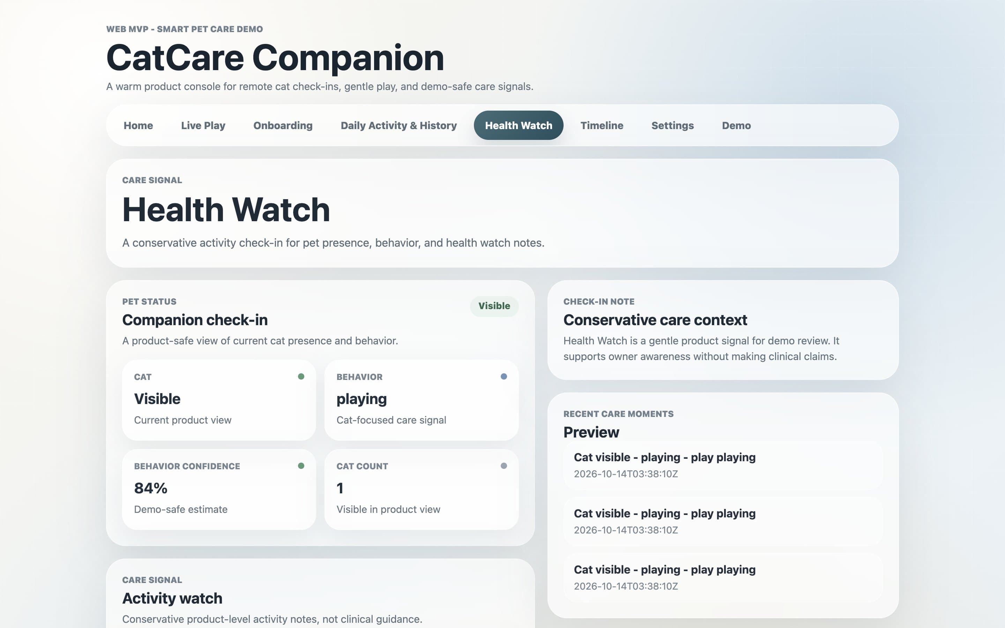The image size is (1005, 628).
Task: Click the Preview heading
Action: tap(591, 432)
